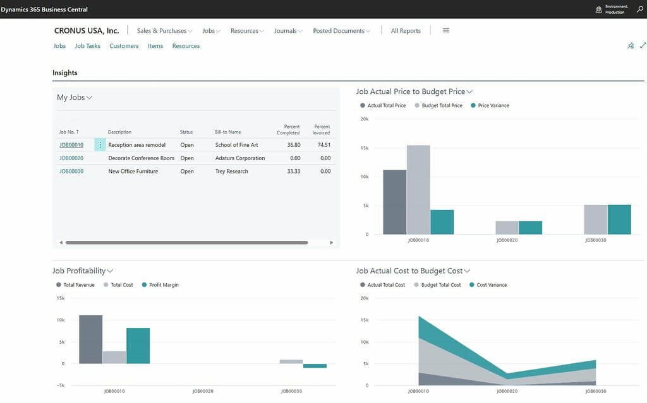647x403 pixels.
Task: Click the Percent Completed column header
Action: coord(288,130)
